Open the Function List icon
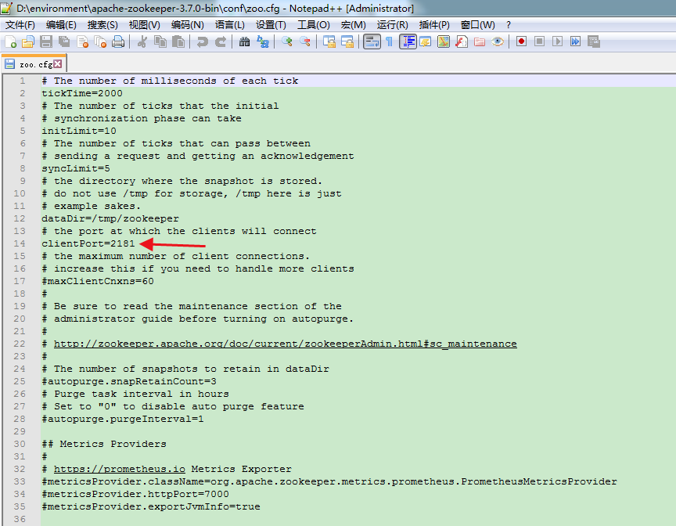Image resolution: width=676 pixels, height=526 pixels. [462, 41]
